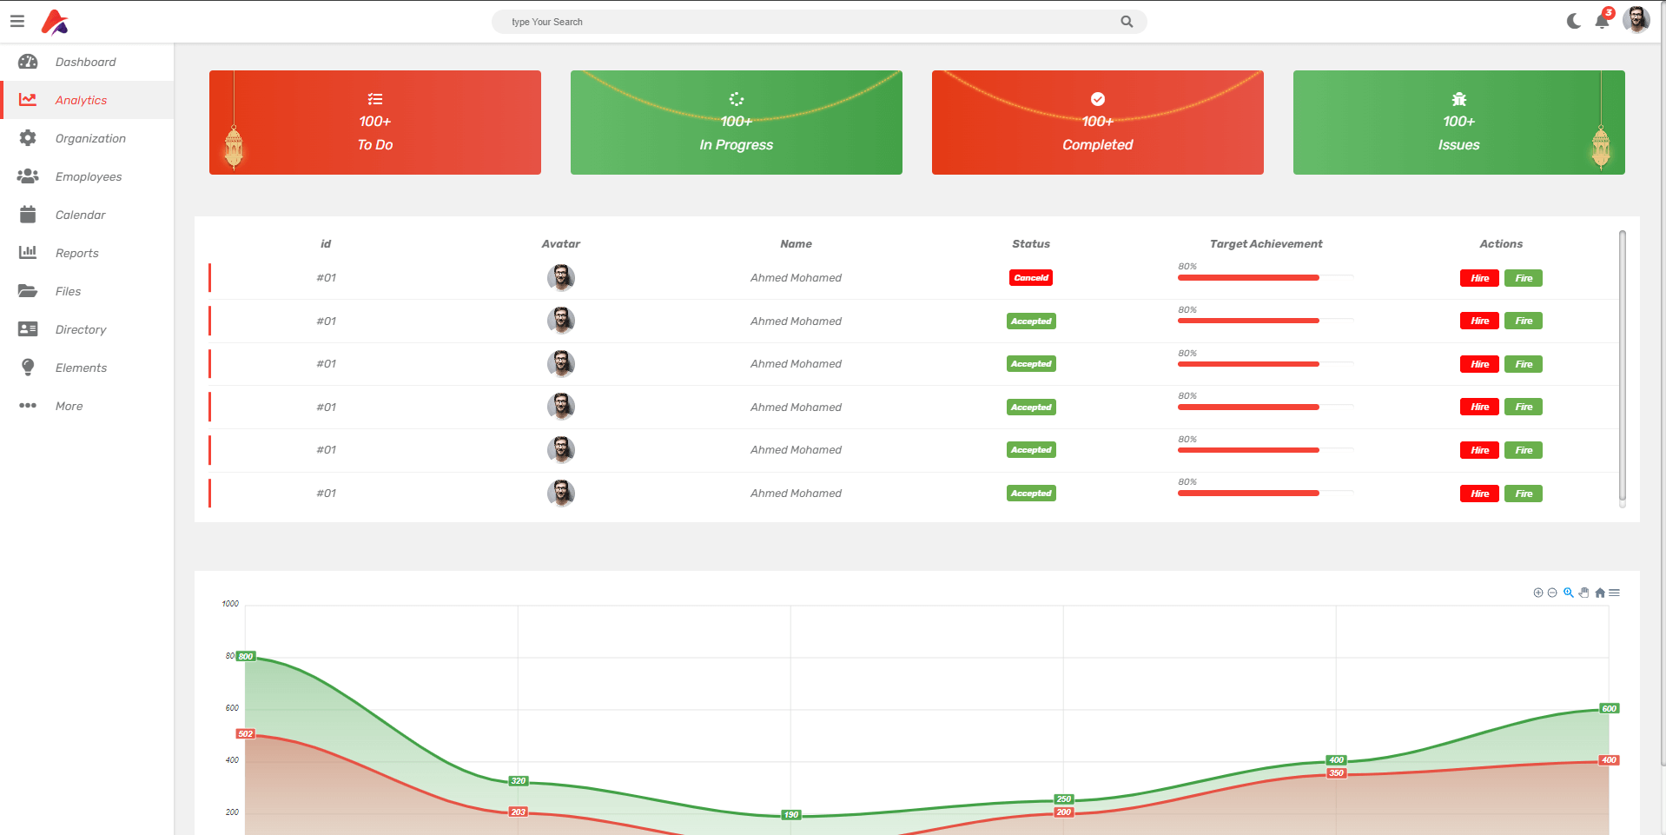The width and height of the screenshot is (1666, 835).
Task: Click Hire button in first table row
Action: coord(1479,278)
